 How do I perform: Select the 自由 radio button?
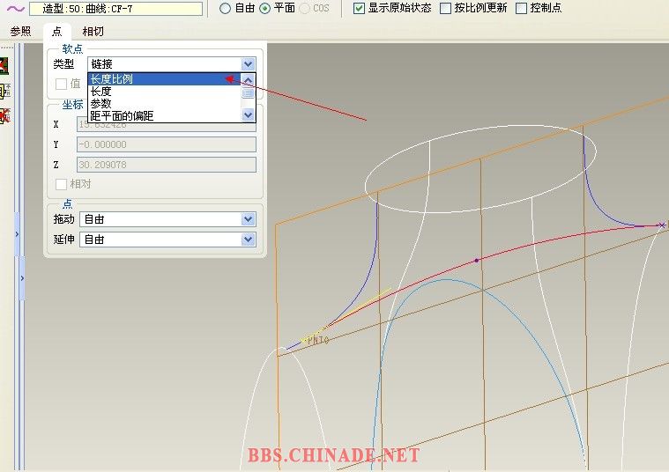[x=226, y=8]
